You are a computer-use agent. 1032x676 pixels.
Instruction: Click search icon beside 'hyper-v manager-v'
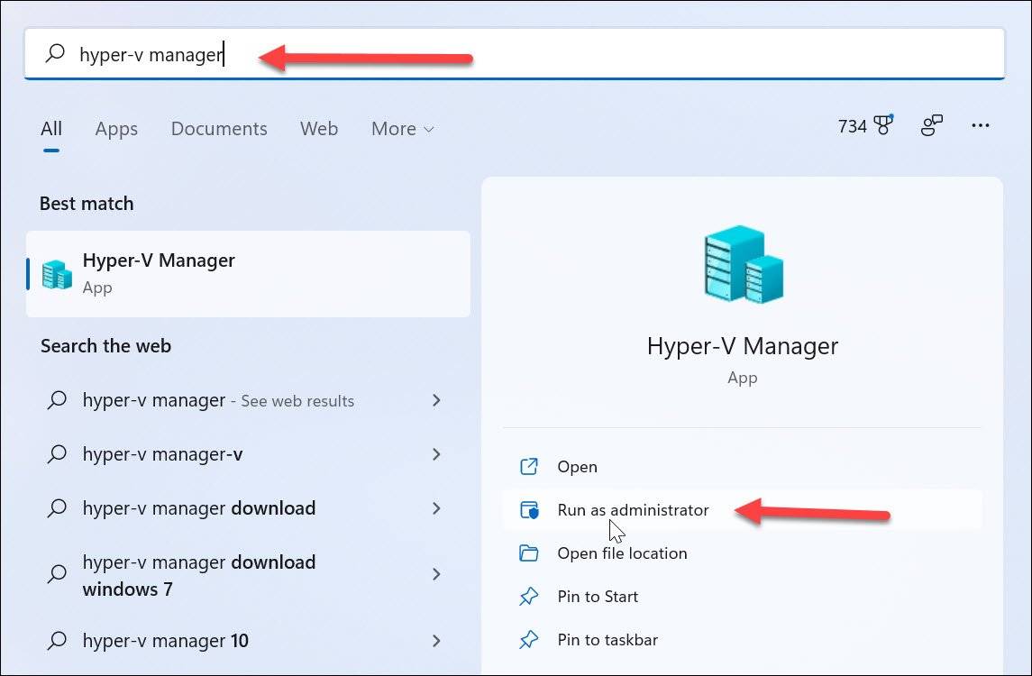point(57,454)
